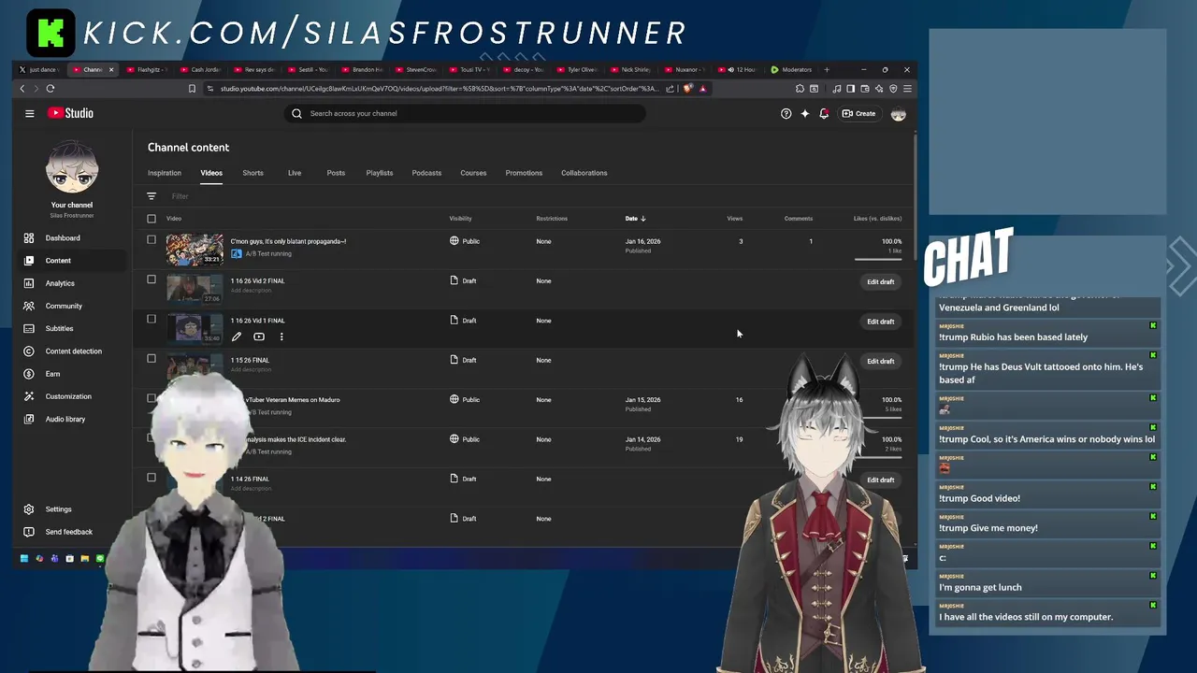Open the Create menu
The image size is (1197, 673).
[858, 114]
